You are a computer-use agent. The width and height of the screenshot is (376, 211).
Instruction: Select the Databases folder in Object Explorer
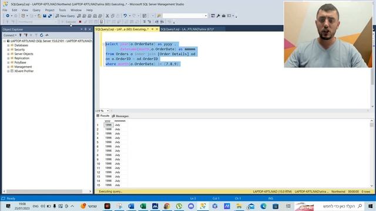pyautogui.click(x=21, y=45)
